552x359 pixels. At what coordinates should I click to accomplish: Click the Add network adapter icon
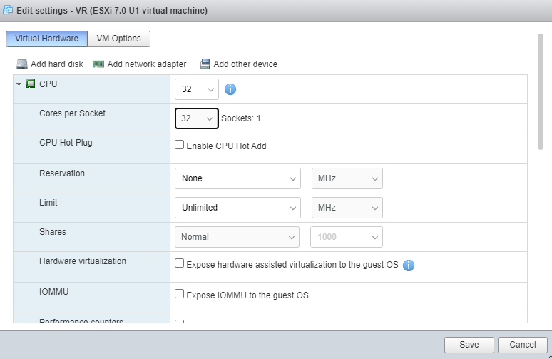coord(98,64)
